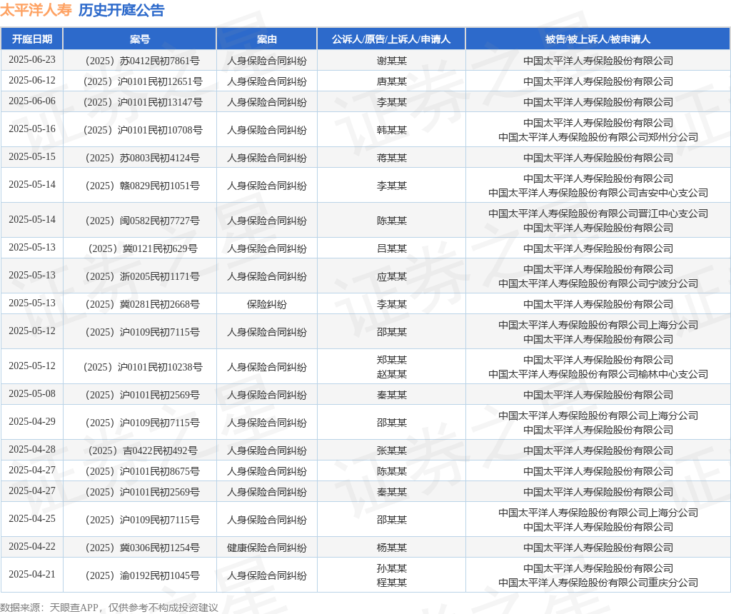The width and height of the screenshot is (731, 614).
Task: Click the 被告/被上诉人/被申请人 column header
Action: [598, 39]
